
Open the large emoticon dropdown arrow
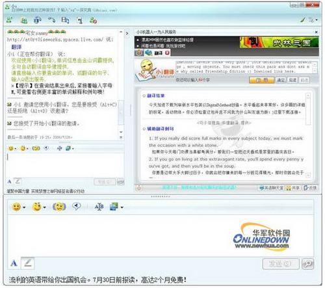24,207
